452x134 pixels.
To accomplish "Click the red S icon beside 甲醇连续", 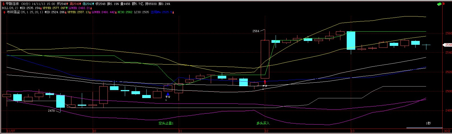I will (3, 4).
